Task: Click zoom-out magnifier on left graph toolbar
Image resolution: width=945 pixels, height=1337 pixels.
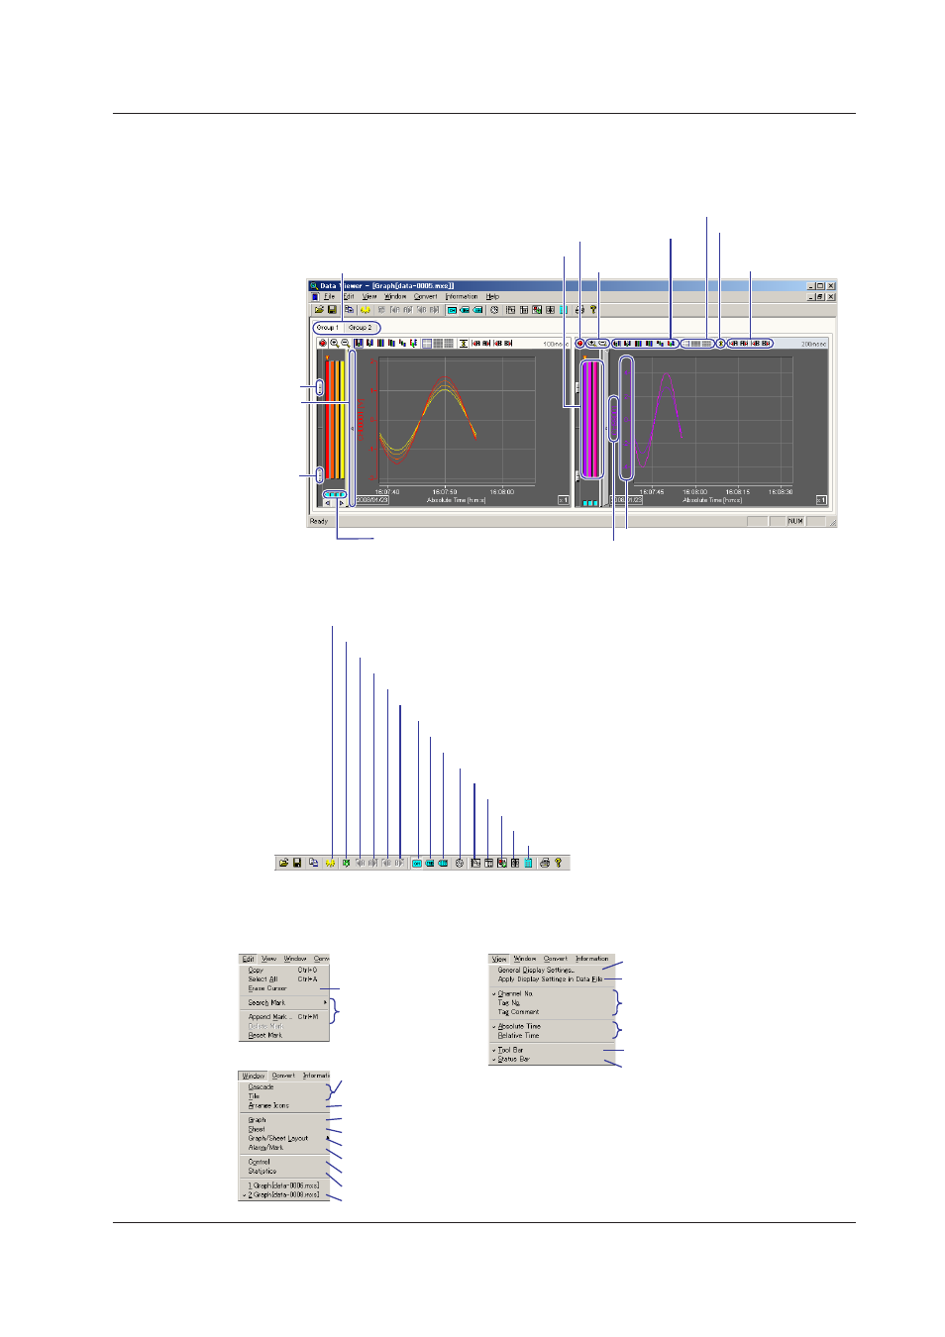Action: point(345,343)
